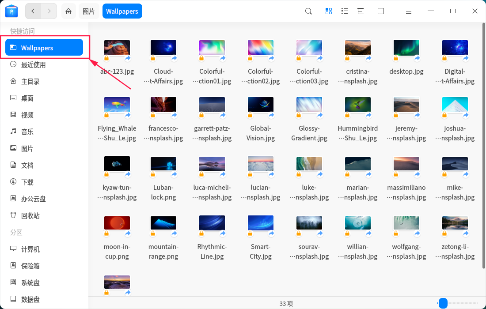
Task: Open 文档 folder in sidebar
Action: 44,165
